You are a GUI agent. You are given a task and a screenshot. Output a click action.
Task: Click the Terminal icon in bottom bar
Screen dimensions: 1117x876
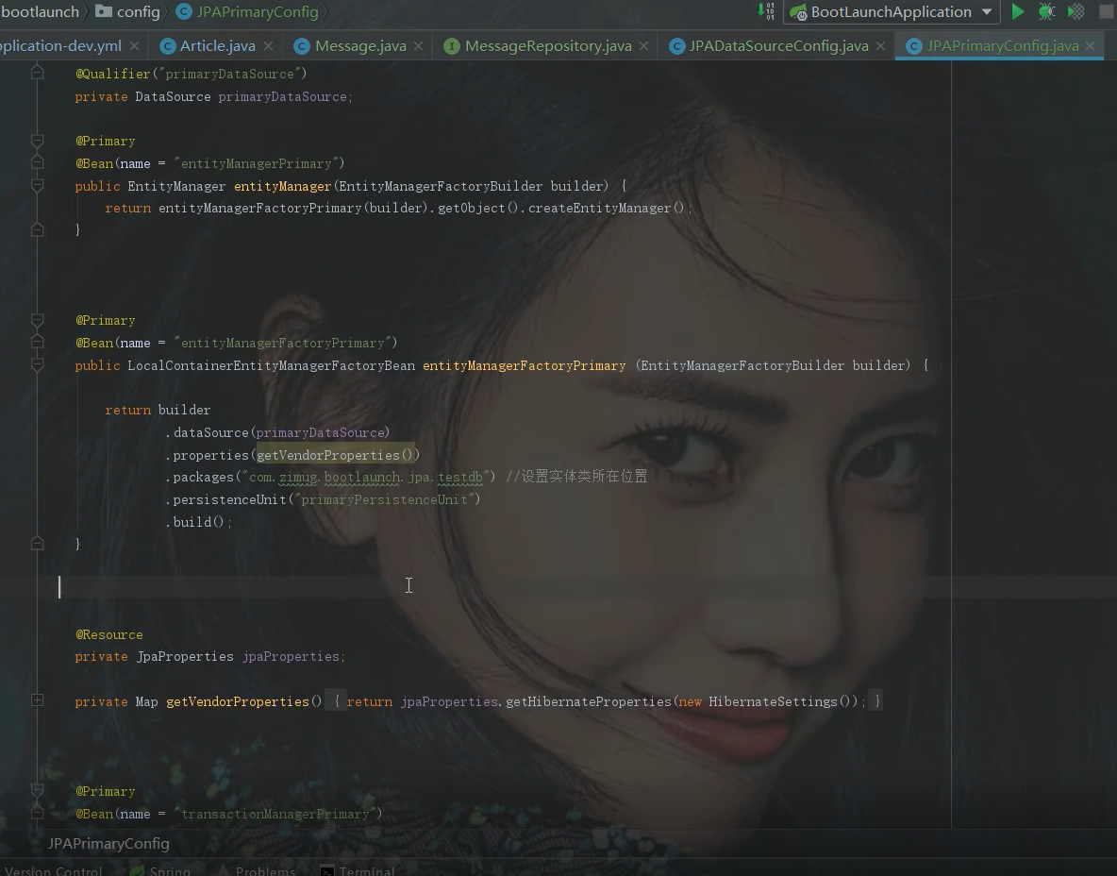(x=327, y=871)
